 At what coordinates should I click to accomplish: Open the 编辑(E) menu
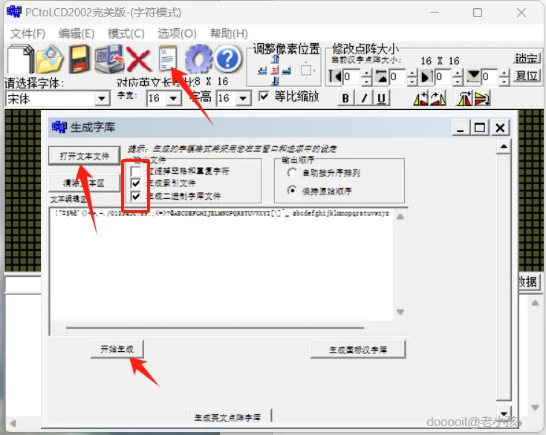(77, 33)
